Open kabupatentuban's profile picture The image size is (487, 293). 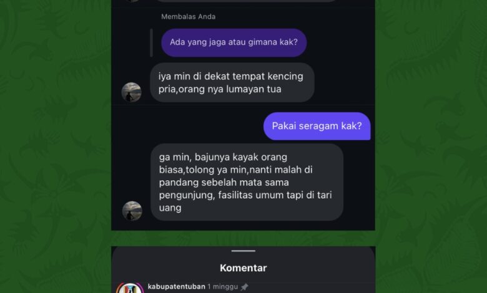click(x=130, y=289)
